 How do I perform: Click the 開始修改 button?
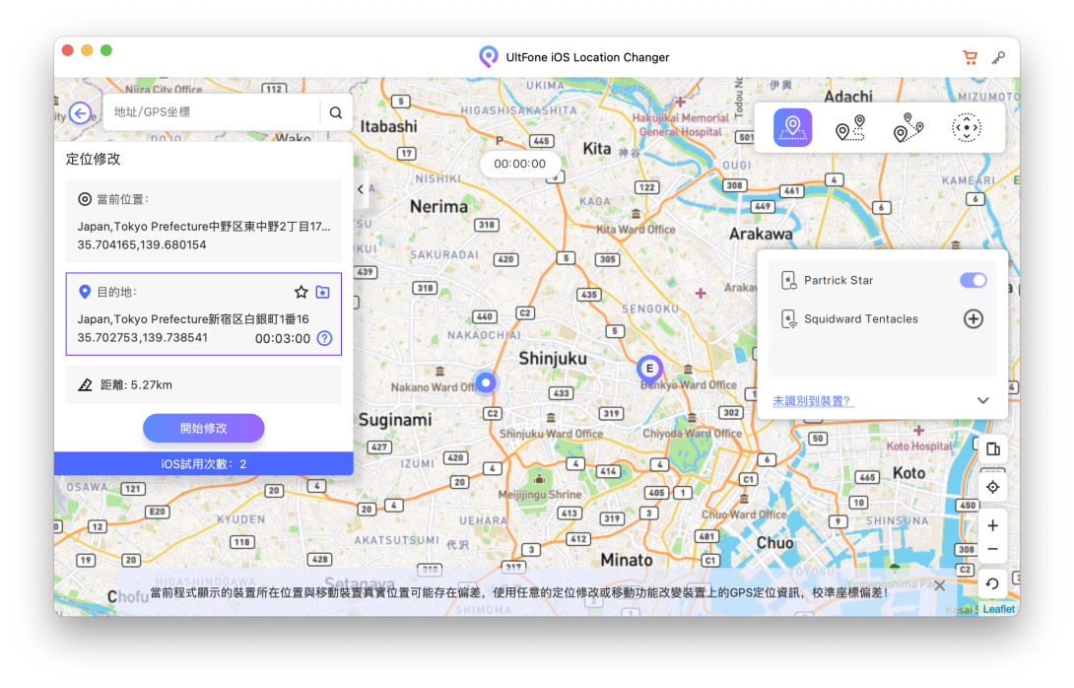203,428
